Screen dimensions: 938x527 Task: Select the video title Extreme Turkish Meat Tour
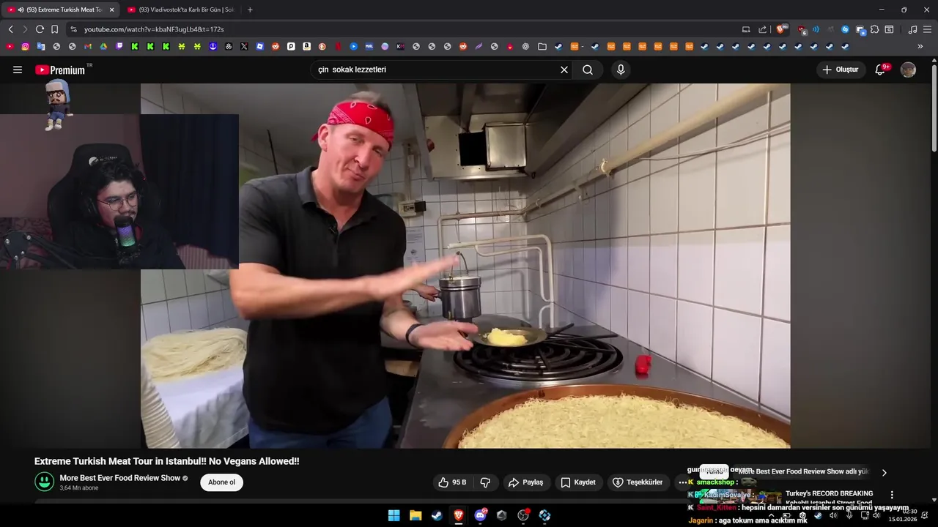pyautogui.click(x=166, y=461)
